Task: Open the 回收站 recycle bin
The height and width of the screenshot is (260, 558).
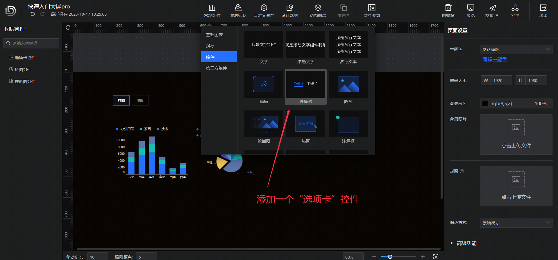Action: click(448, 11)
